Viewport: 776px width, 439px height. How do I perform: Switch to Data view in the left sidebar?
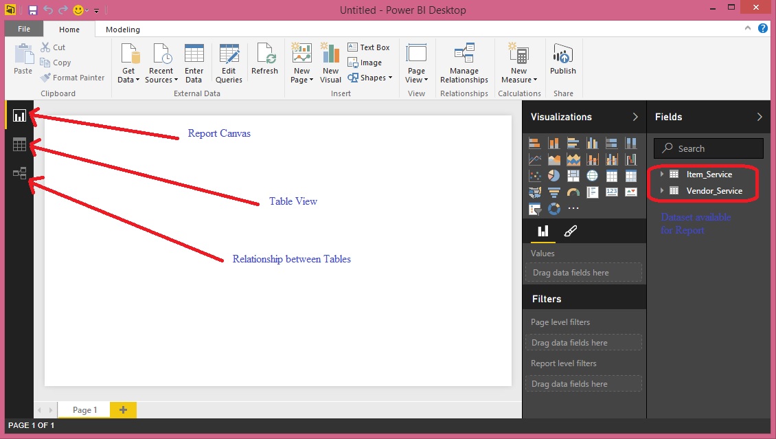tap(19, 144)
